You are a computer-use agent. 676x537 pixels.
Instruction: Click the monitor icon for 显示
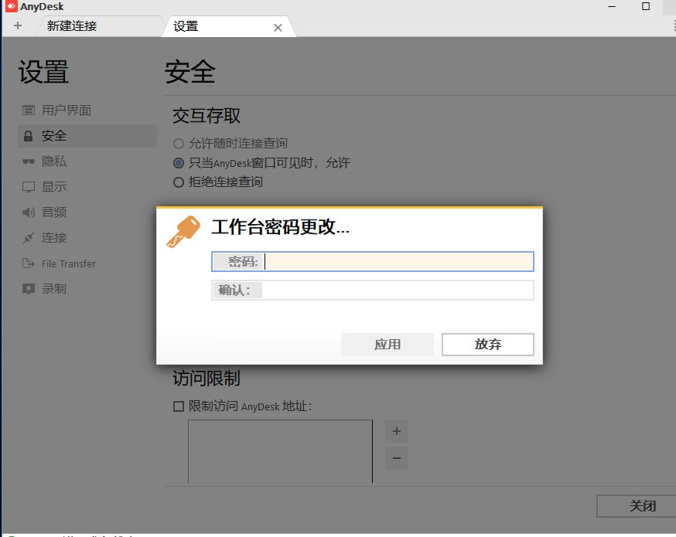29,187
